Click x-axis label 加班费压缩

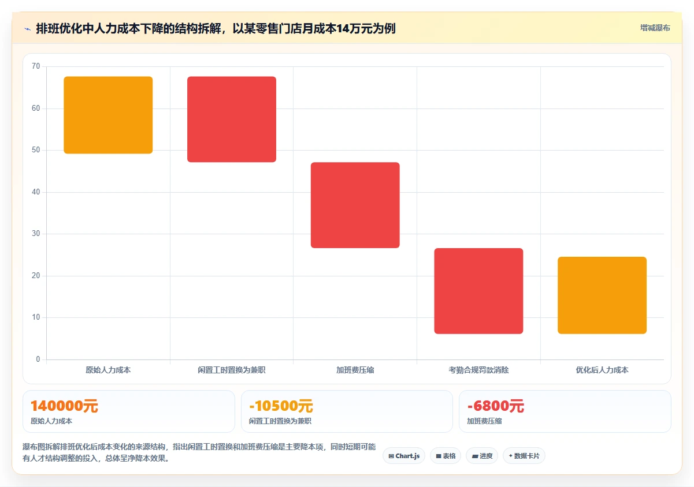pos(355,370)
